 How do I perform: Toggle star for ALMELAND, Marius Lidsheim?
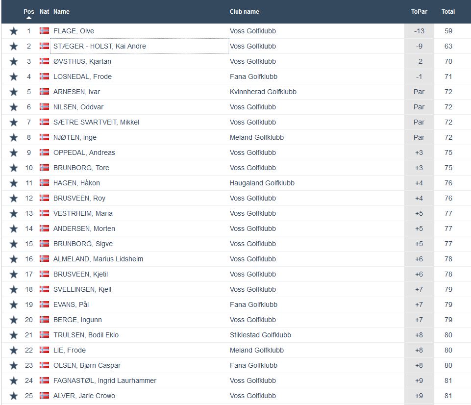click(x=14, y=259)
